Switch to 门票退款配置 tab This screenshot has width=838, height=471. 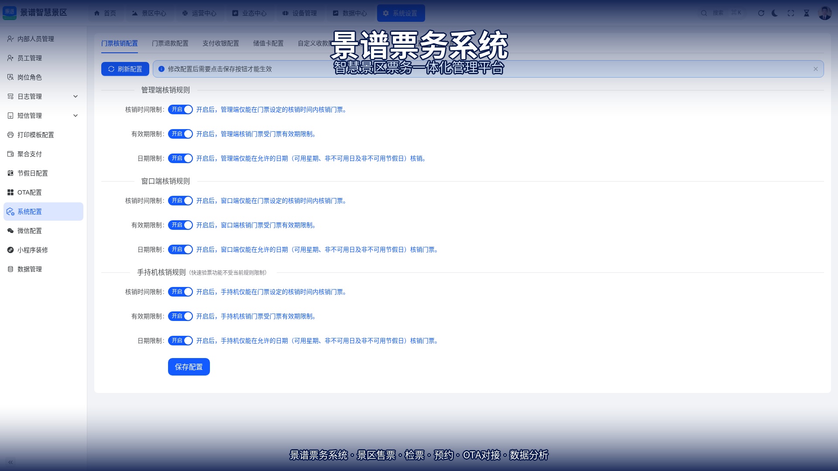click(170, 43)
